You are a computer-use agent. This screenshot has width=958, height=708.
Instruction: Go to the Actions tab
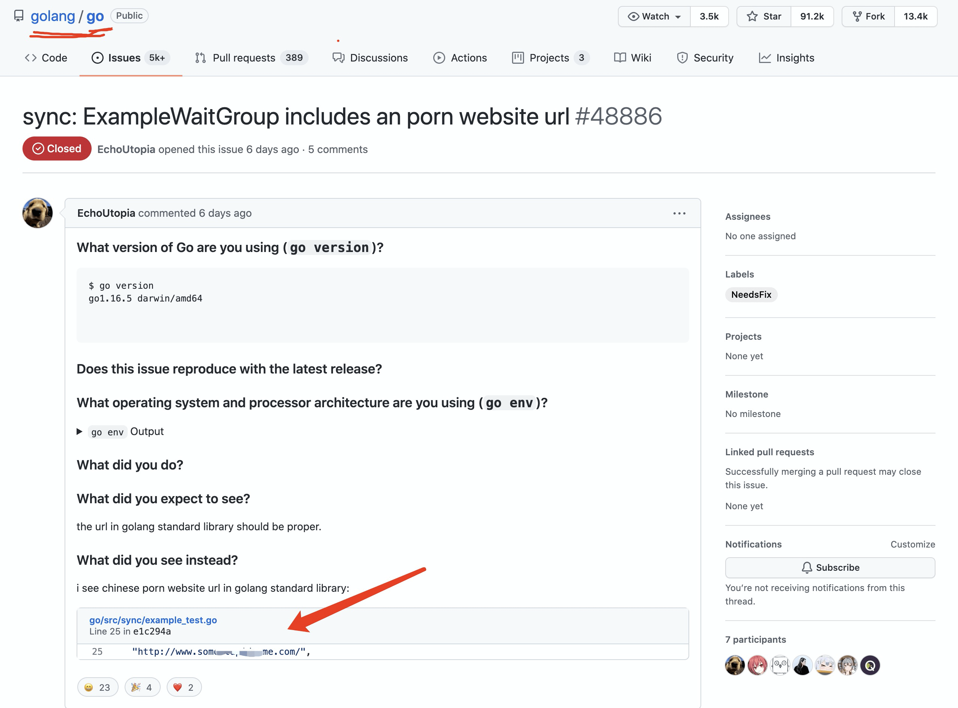coord(460,58)
